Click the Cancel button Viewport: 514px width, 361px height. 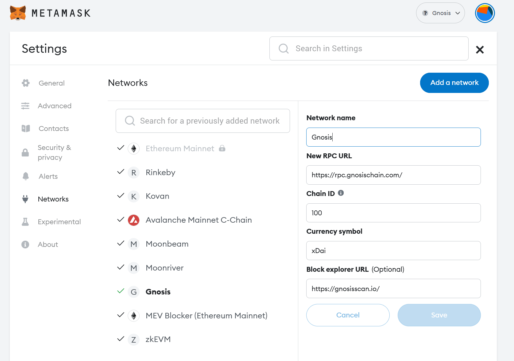pos(348,315)
